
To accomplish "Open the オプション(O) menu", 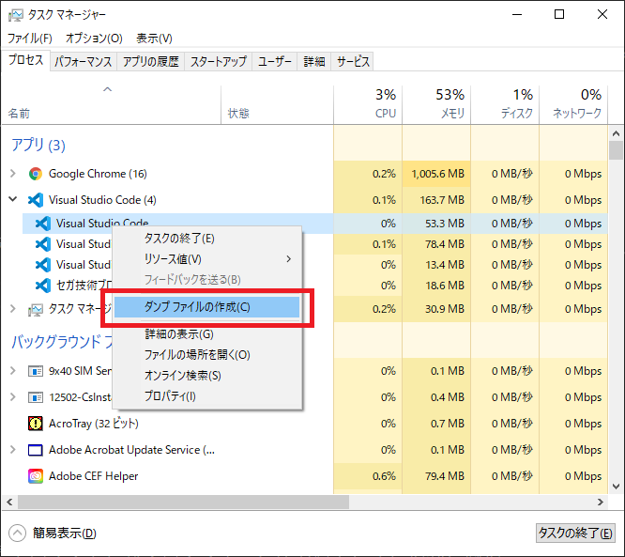I will [x=94, y=39].
